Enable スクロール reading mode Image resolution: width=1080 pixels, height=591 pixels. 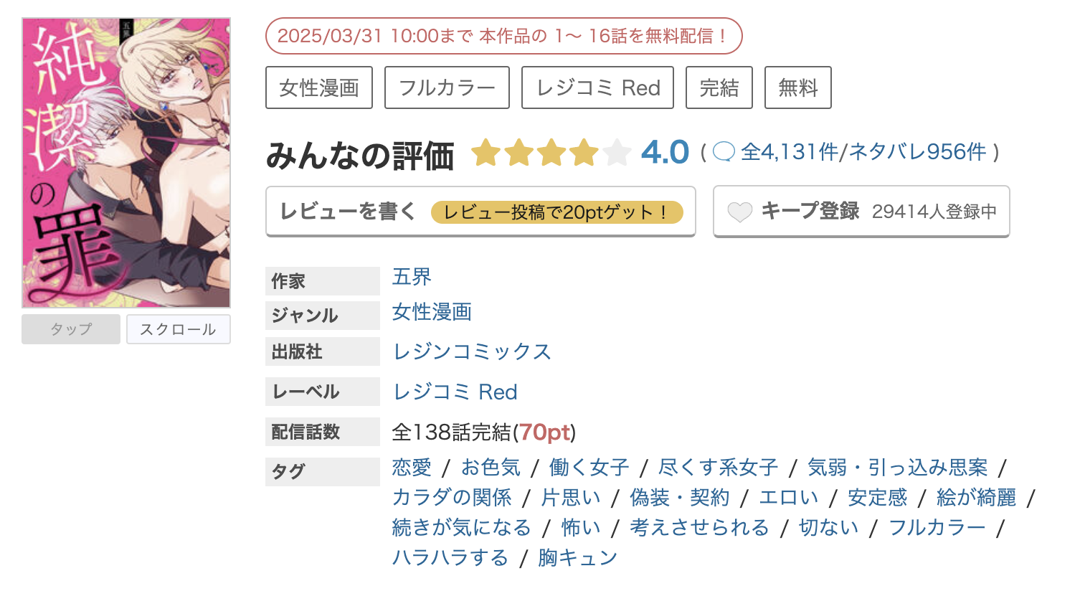click(x=178, y=328)
